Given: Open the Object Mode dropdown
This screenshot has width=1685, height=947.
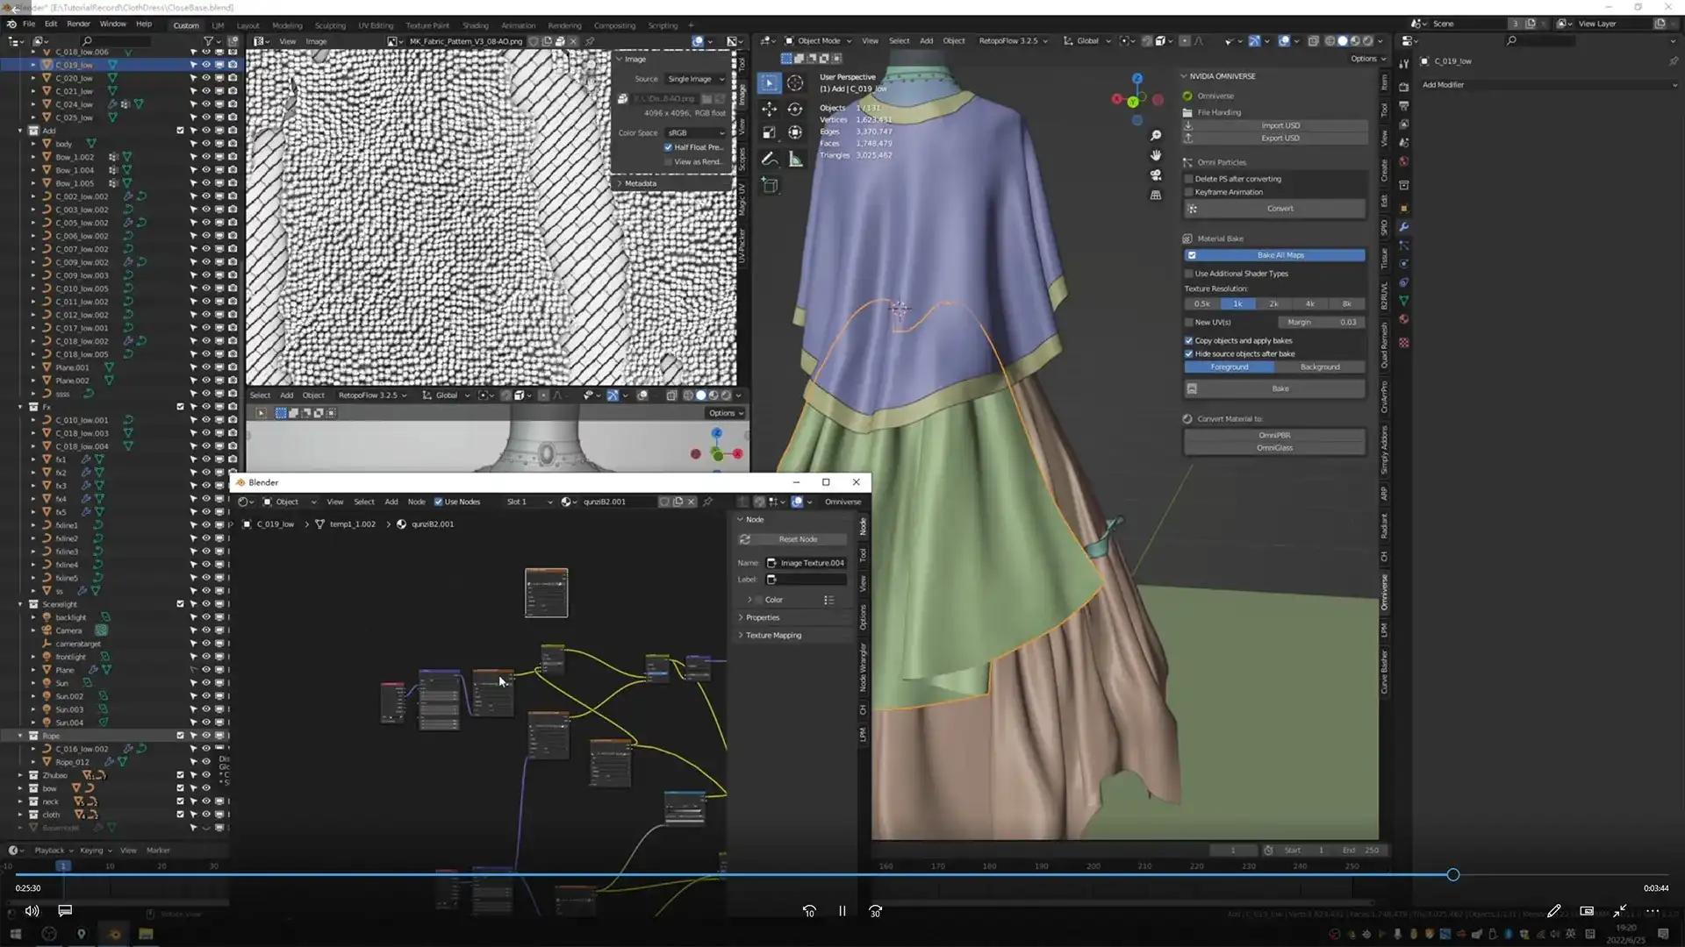Looking at the screenshot, I should (x=818, y=40).
